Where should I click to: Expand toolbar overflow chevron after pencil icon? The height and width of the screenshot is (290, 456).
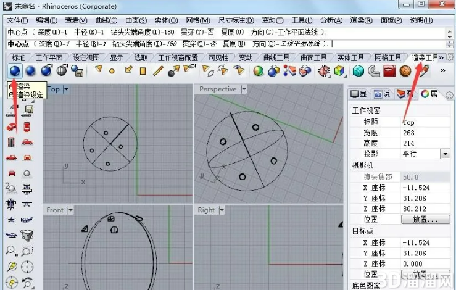[442, 70]
